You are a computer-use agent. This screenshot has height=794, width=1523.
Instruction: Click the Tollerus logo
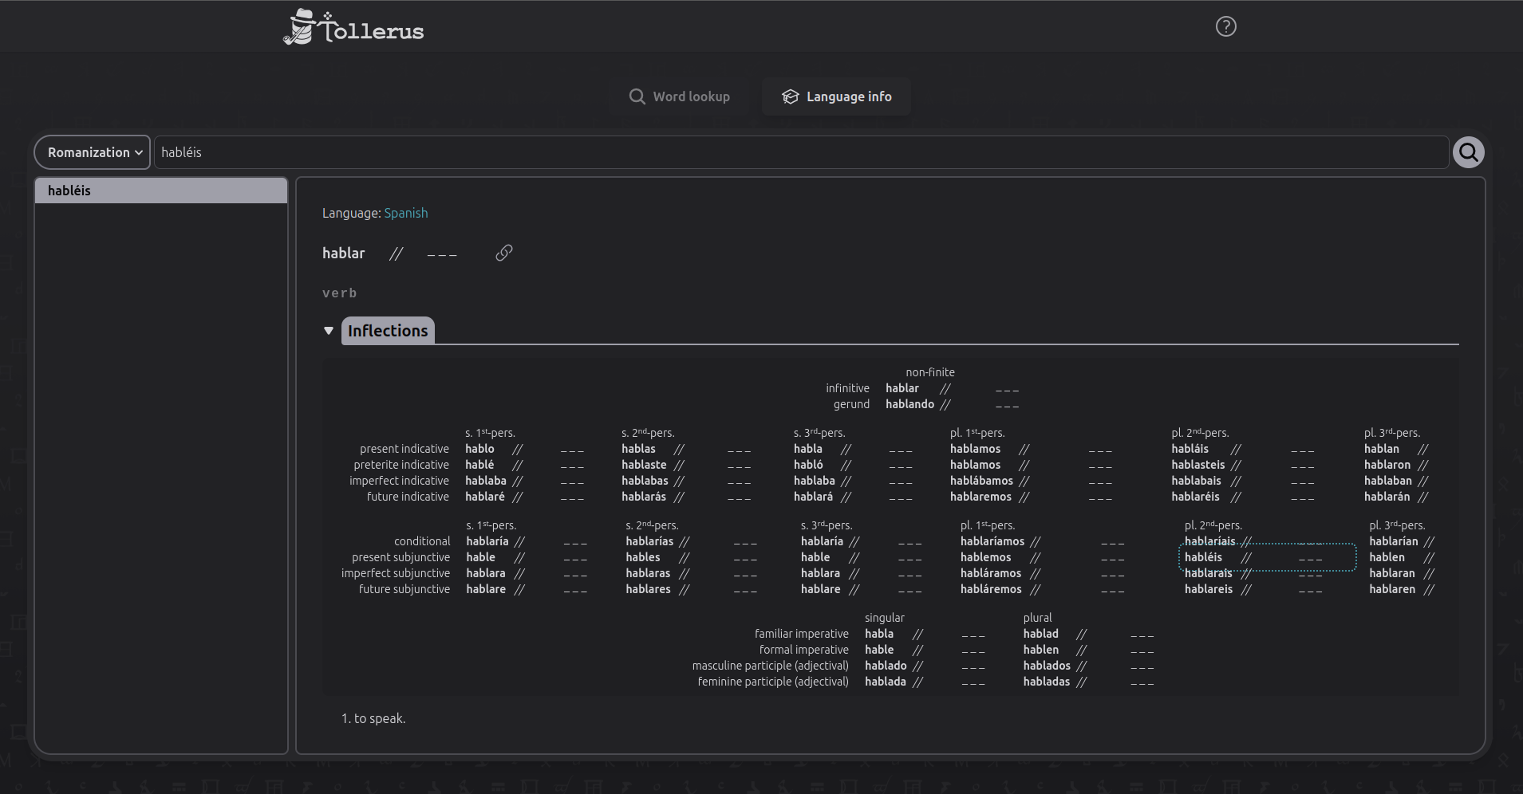click(353, 26)
